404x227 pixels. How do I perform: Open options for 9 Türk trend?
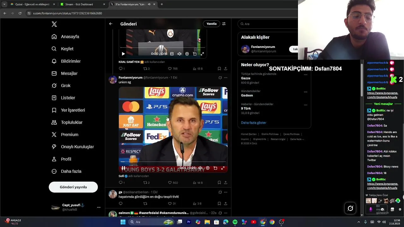click(306, 105)
